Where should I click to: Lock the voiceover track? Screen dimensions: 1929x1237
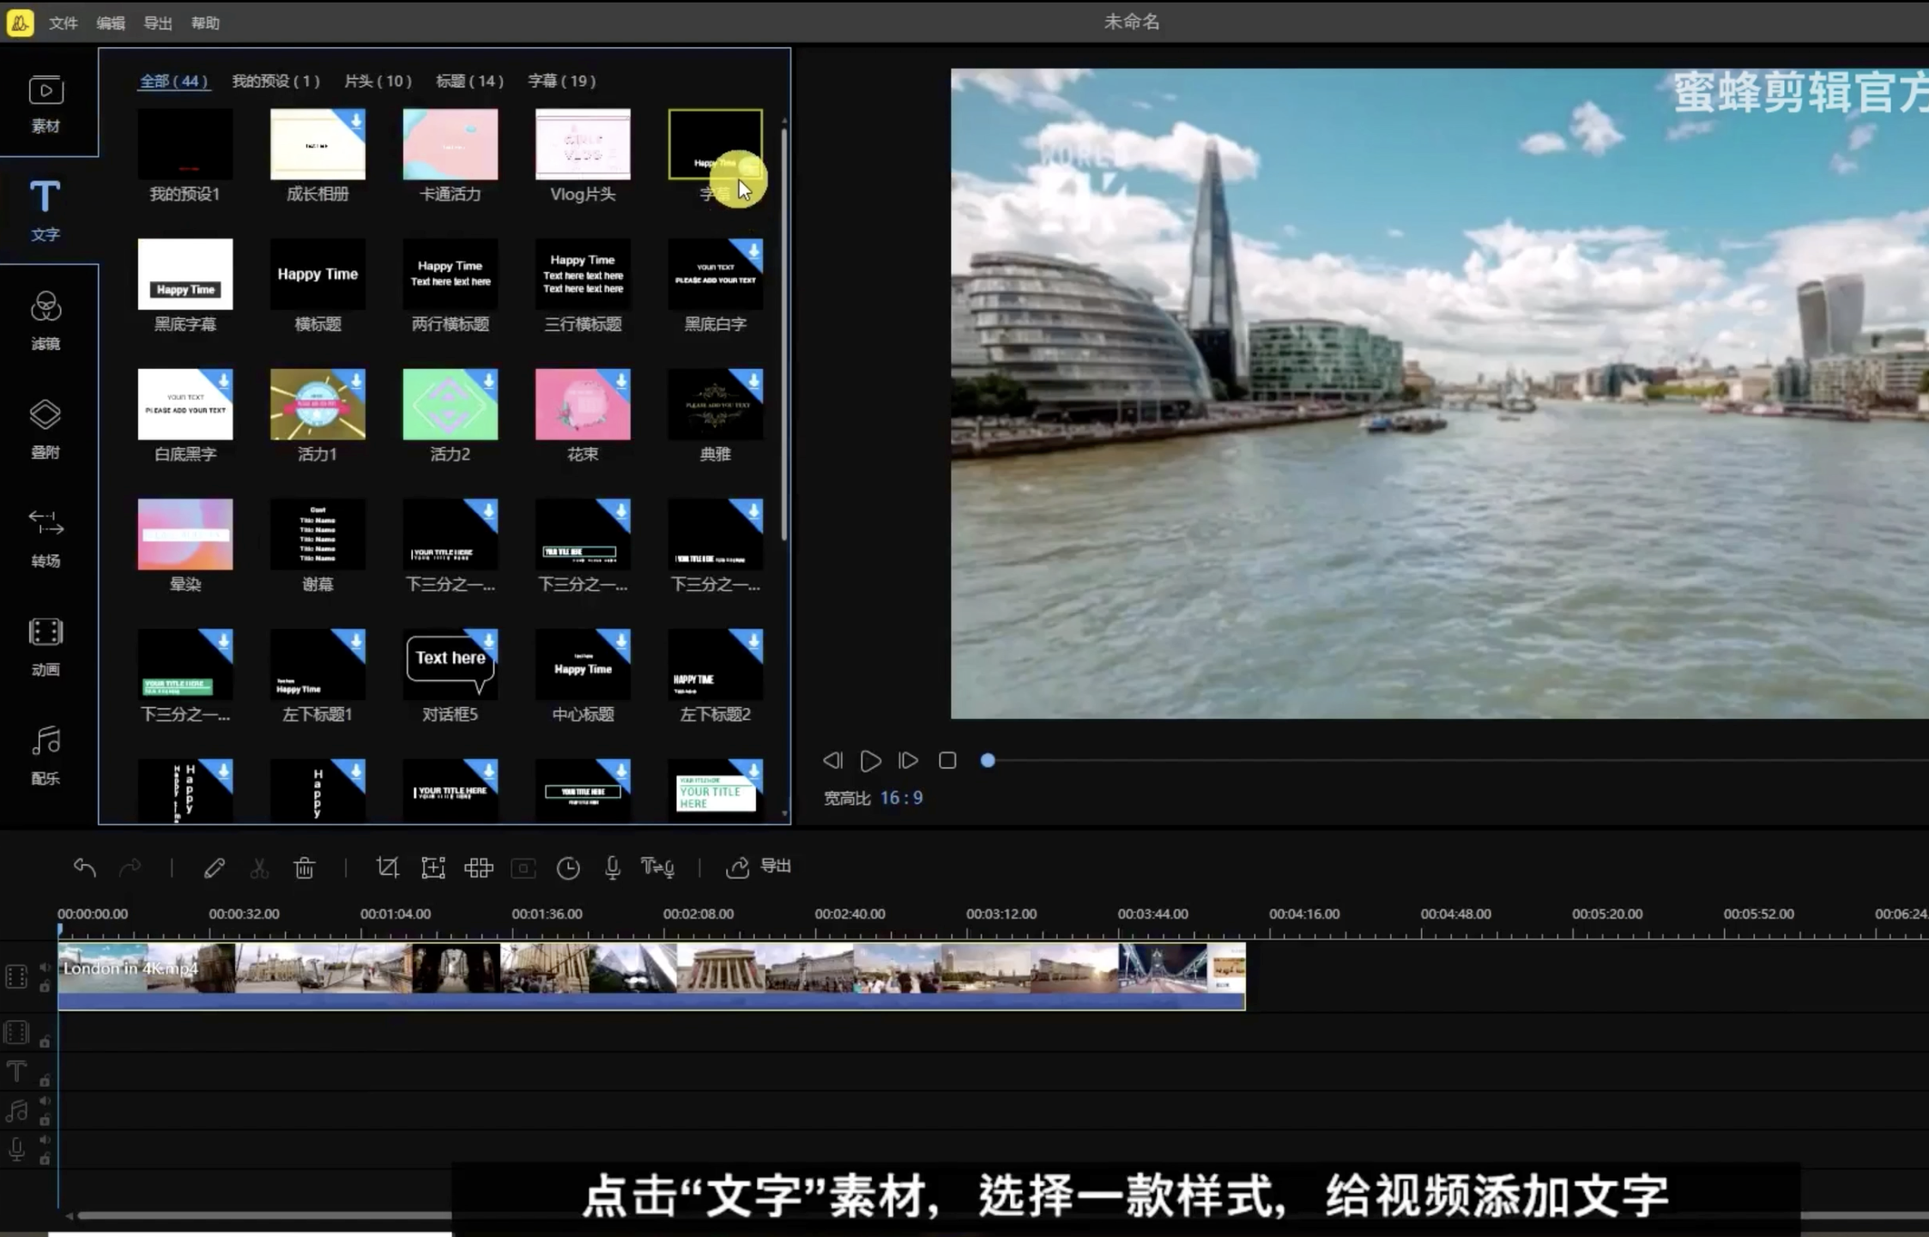(45, 1159)
